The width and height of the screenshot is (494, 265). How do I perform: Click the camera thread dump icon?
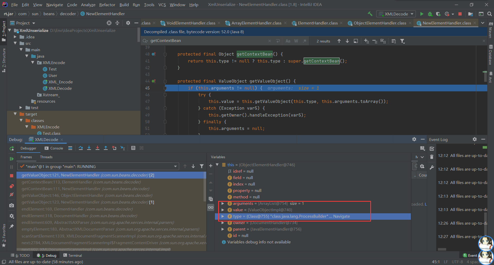[12, 206]
